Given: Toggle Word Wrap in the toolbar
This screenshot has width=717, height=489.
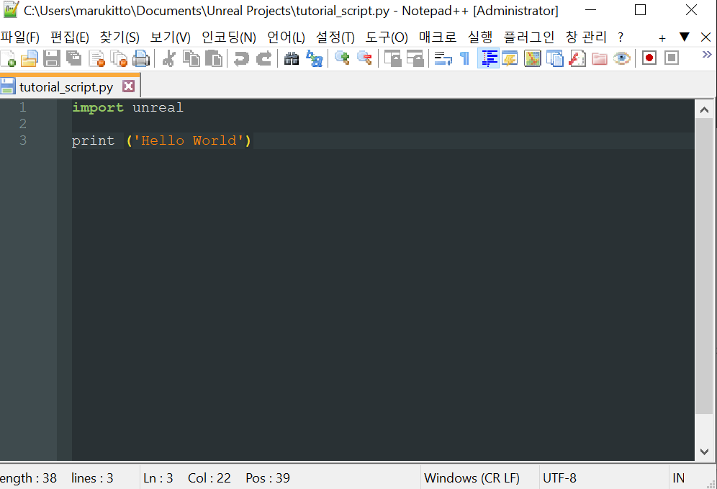Looking at the screenshot, I should pos(443,58).
